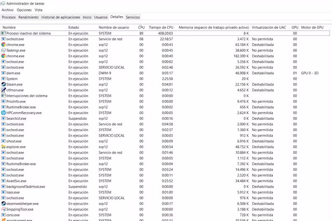332x221 pixels.
Task: Select Proceso inactivo del sistema name
Action: coord(28,33)
